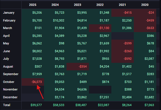Select the December 2021 cell $2,484

(123, 97)
